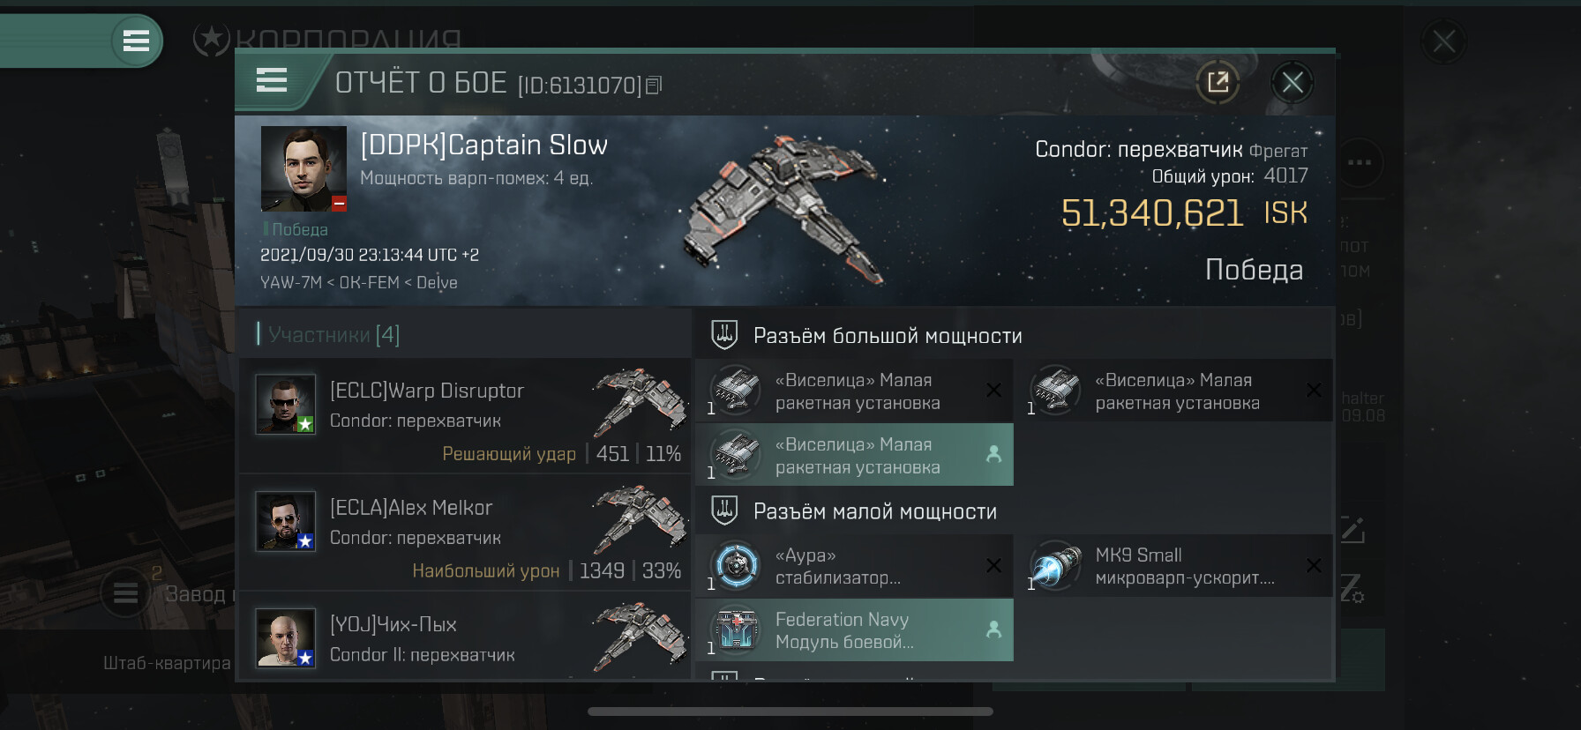Open the battle report hamburger menu
The image size is (1581, 730).
coord(272,80)
